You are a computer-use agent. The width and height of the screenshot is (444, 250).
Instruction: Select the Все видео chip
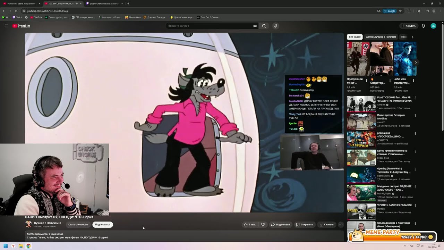click(x=355, y=37)
